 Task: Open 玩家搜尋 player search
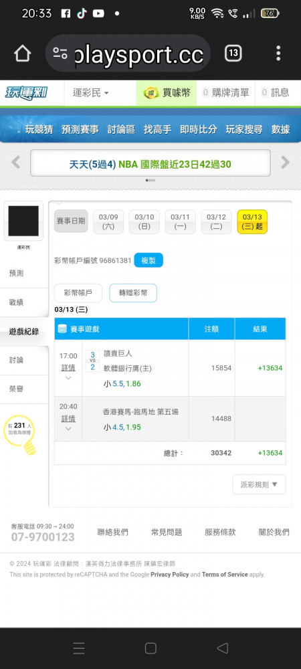point(244,129)
